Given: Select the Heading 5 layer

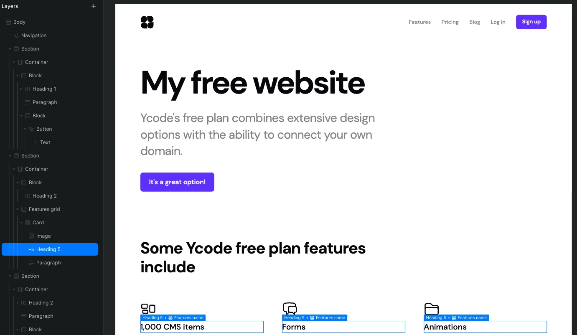Looking at the screenshot, I should click(48, 249).
